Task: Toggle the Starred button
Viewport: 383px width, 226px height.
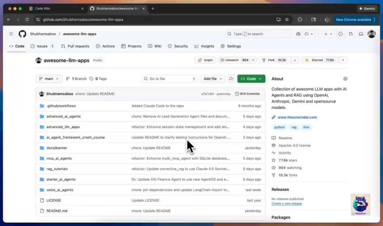Action: coord(320,60)
